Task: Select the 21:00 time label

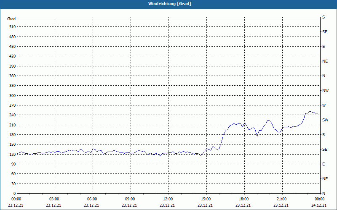Action: click(282, 199)
